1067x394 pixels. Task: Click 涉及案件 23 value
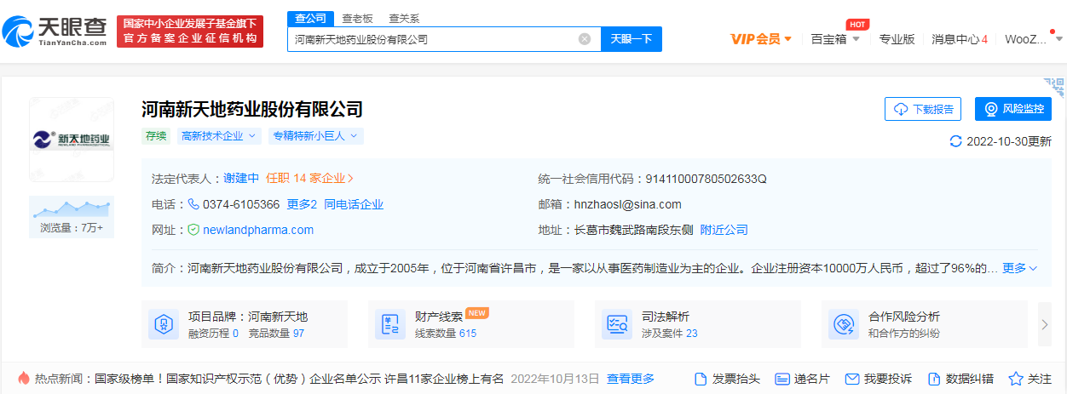pos(691,334)
